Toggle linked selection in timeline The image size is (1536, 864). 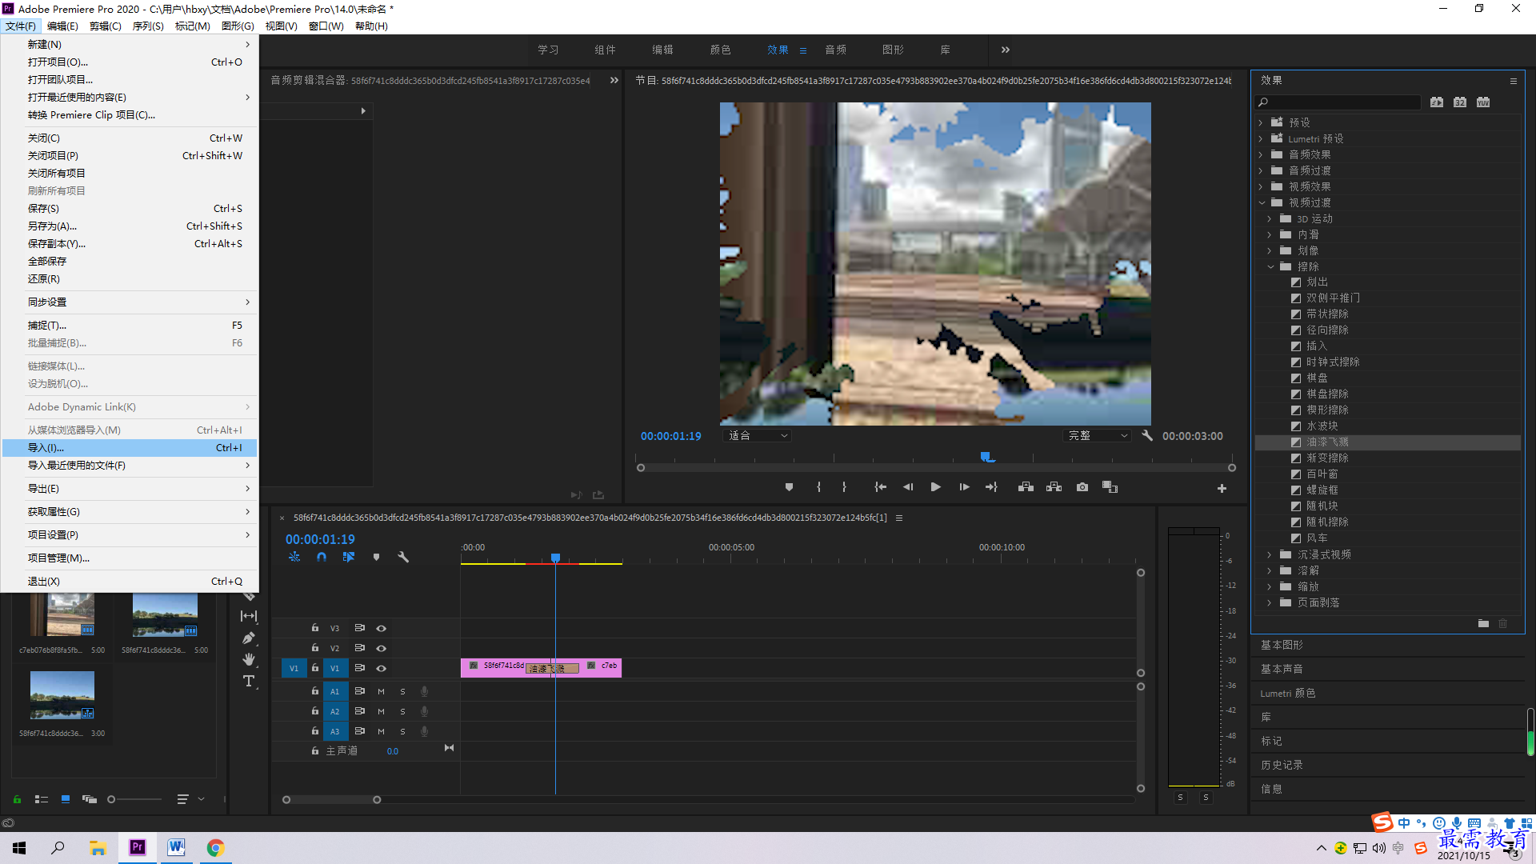pos(349,557)
